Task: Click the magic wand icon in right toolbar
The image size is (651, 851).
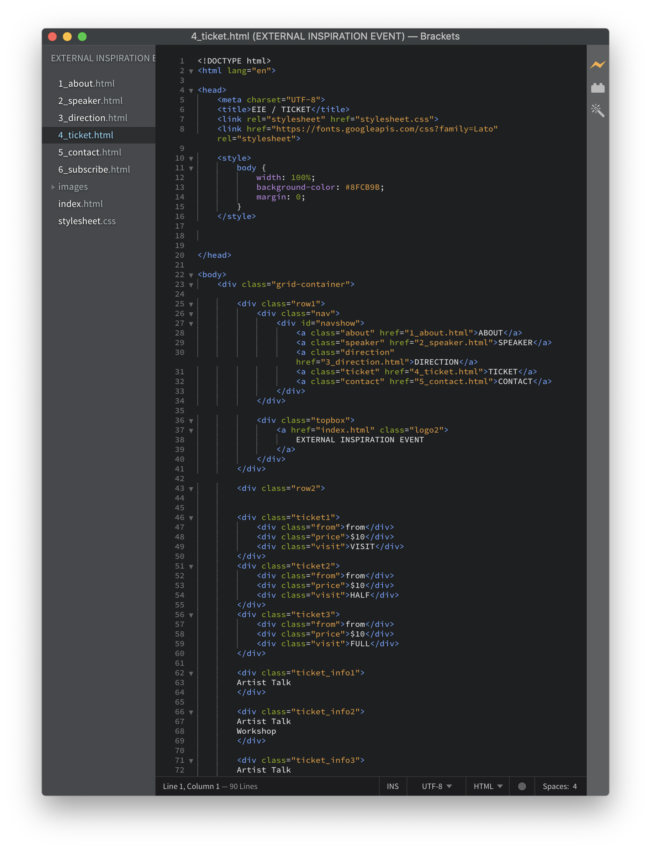Action: [598, 111]
